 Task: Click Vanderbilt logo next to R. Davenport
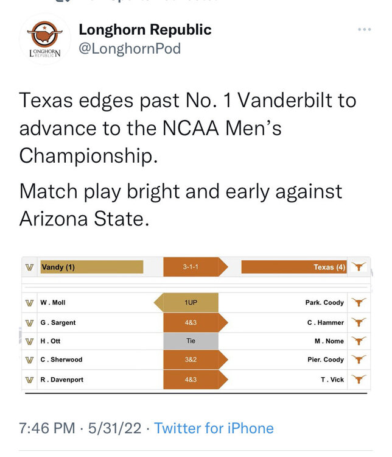coord(29,380)
